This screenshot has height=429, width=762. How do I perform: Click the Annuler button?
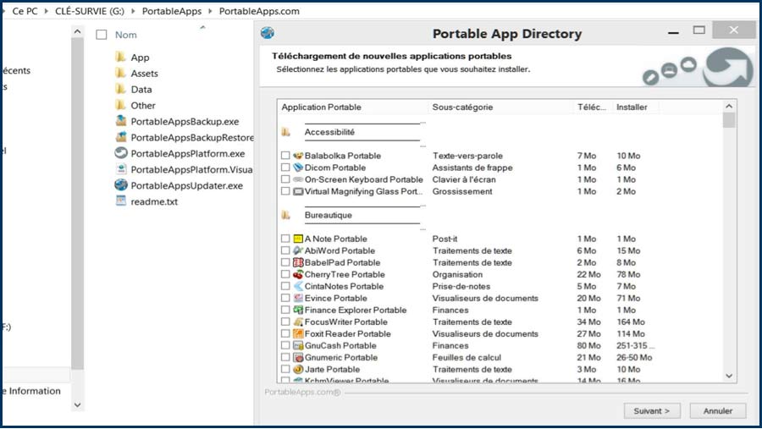(718, 410)
